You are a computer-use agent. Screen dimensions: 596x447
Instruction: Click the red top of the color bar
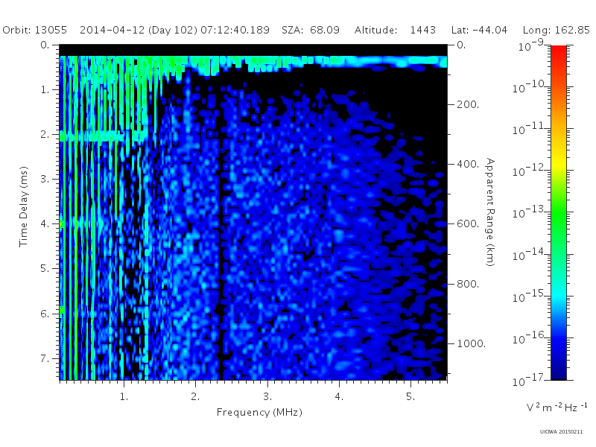click(559, 51)
